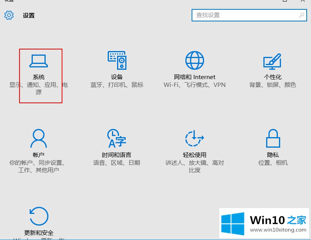Screen dimensions: 311x240
Task: Open the 网络和 Internet globe icon
Action: (195, 60)
